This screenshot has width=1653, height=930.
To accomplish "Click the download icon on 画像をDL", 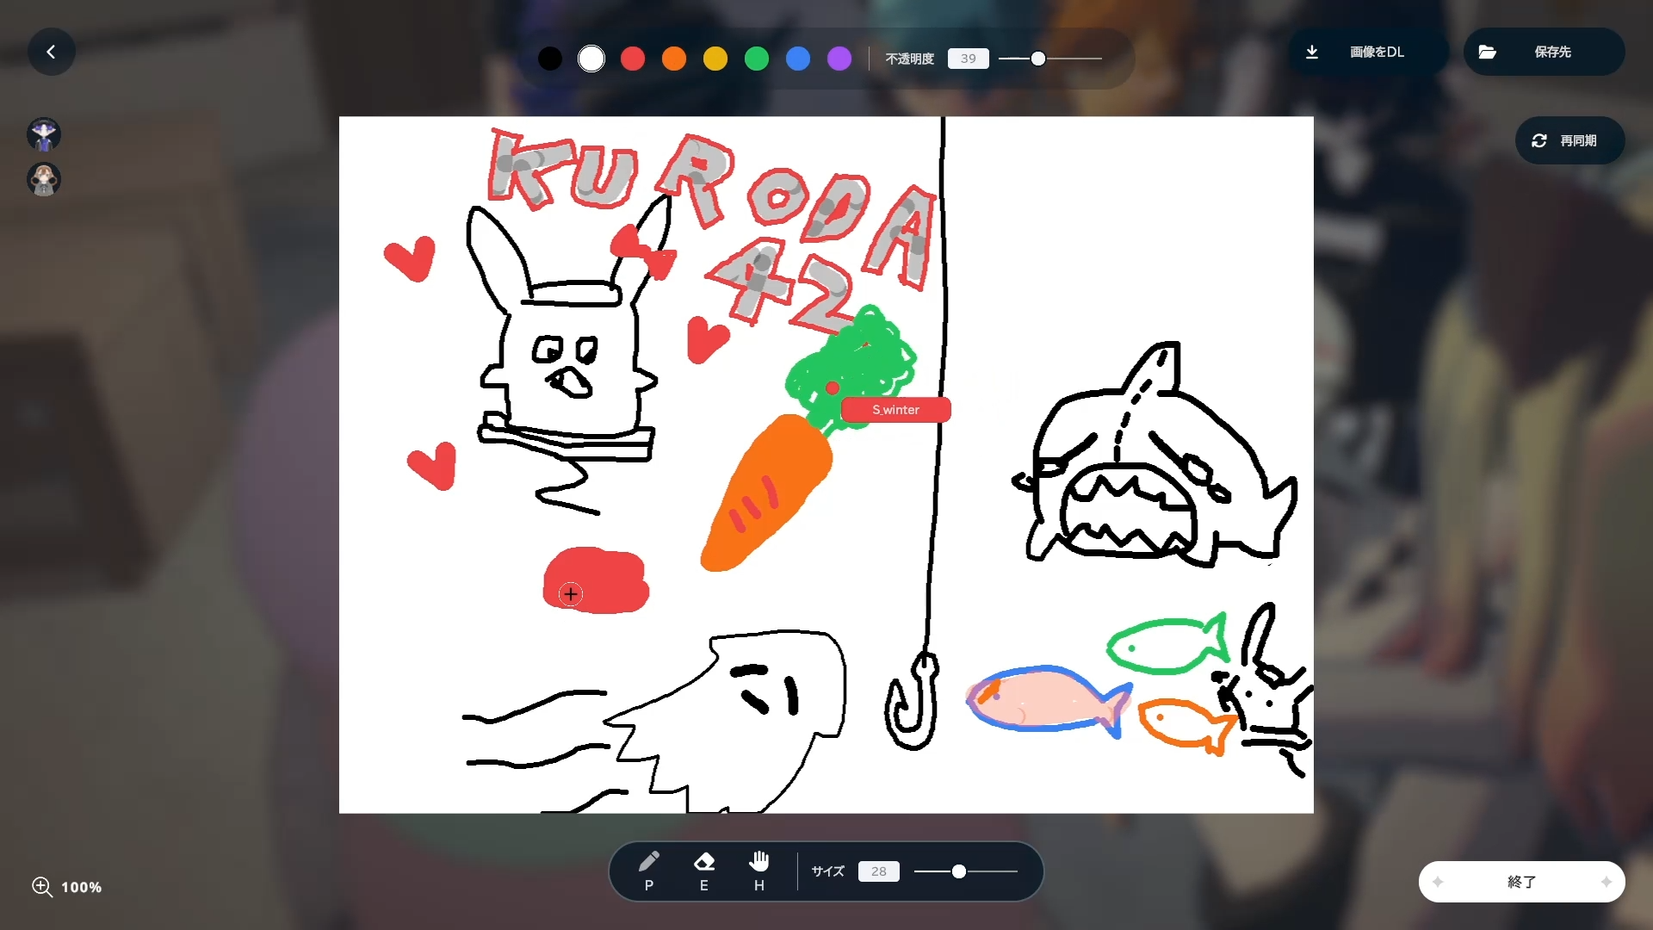I will click(x=1312, y=52).
